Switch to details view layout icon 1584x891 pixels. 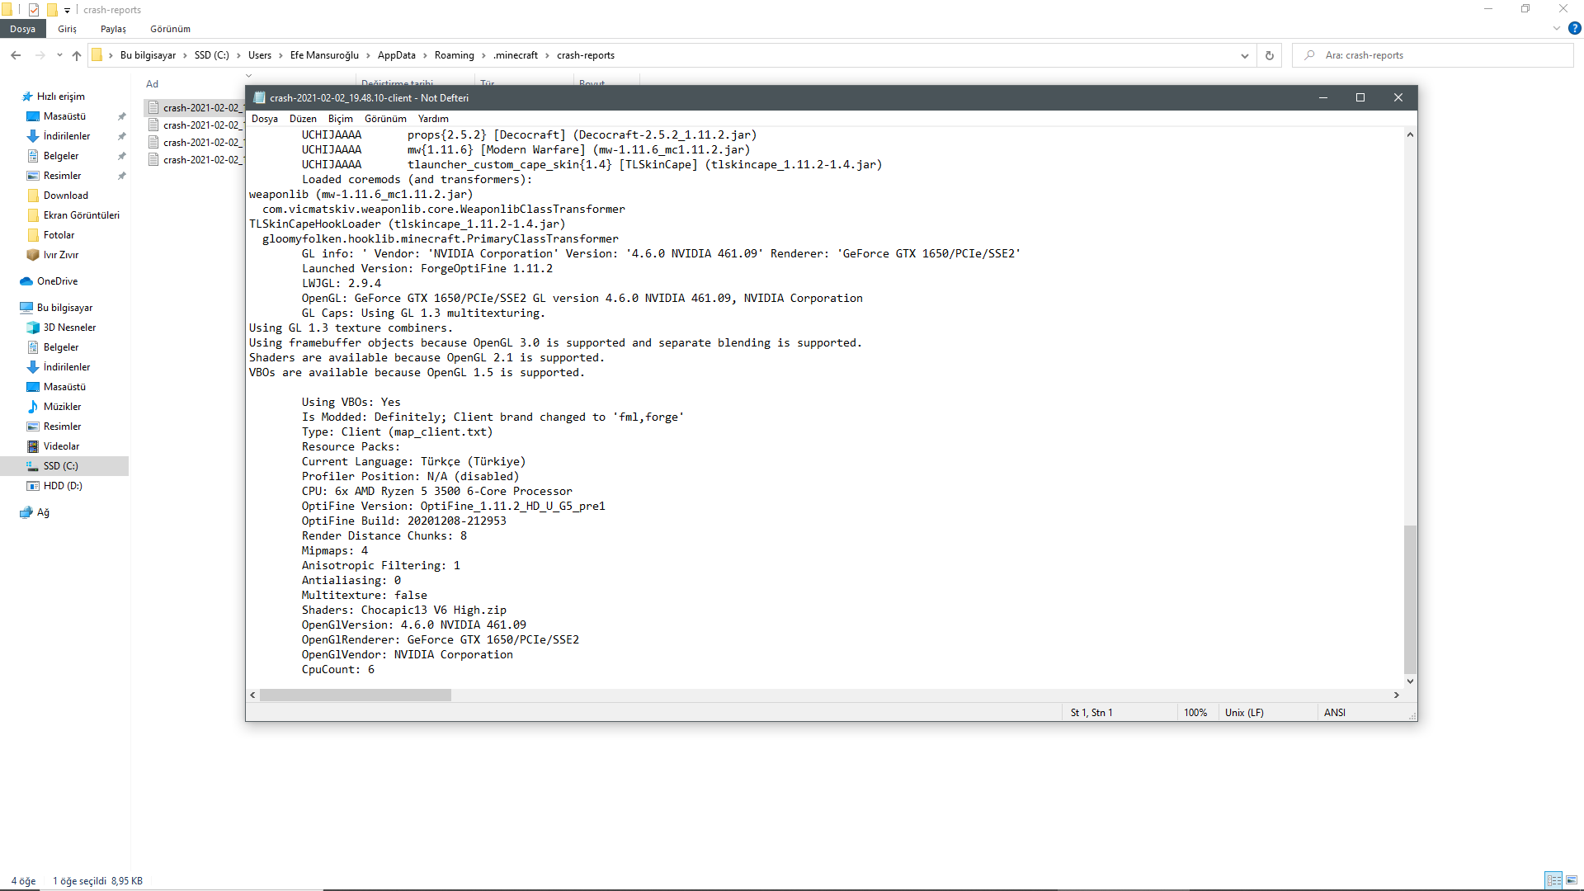coord(1553,880)
